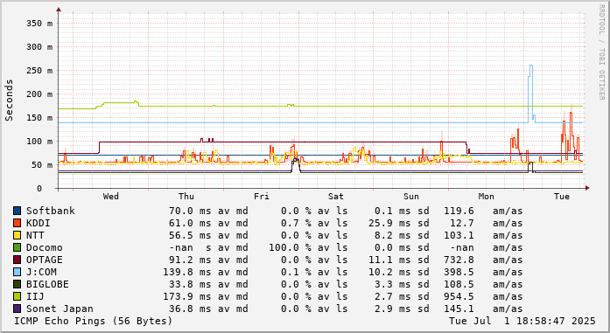The width and height of the screenshot is (610, 333).
Task: Click the Sonet Japan purple legend swatch
Action: [18, 309]
